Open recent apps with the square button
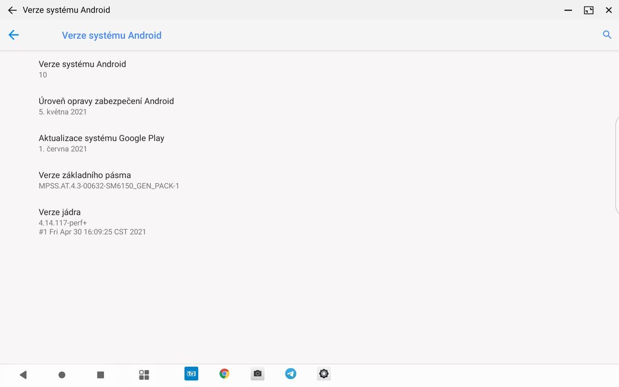 pyautogui.click(x=100, y=374)
